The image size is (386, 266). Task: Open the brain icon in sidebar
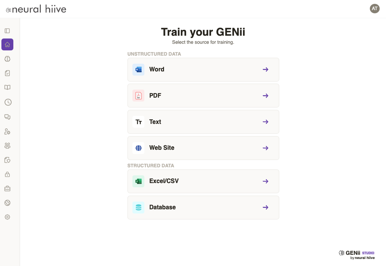click(x=7, y=59)
